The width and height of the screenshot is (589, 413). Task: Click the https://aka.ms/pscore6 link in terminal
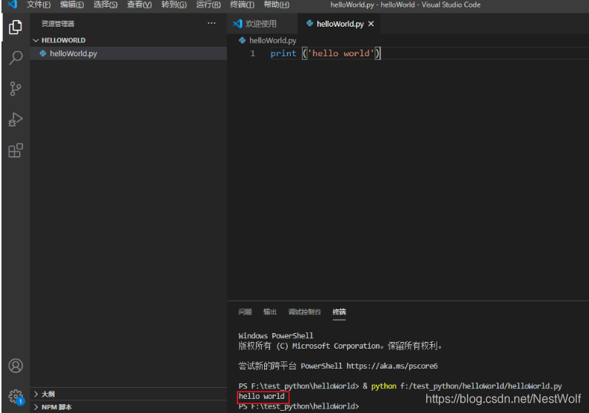point(391,366)
